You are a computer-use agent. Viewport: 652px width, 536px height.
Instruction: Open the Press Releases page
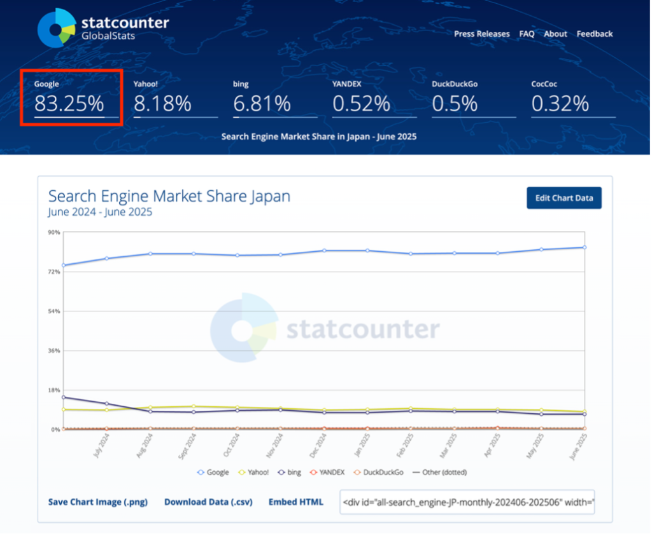click(x=481, y=34)
